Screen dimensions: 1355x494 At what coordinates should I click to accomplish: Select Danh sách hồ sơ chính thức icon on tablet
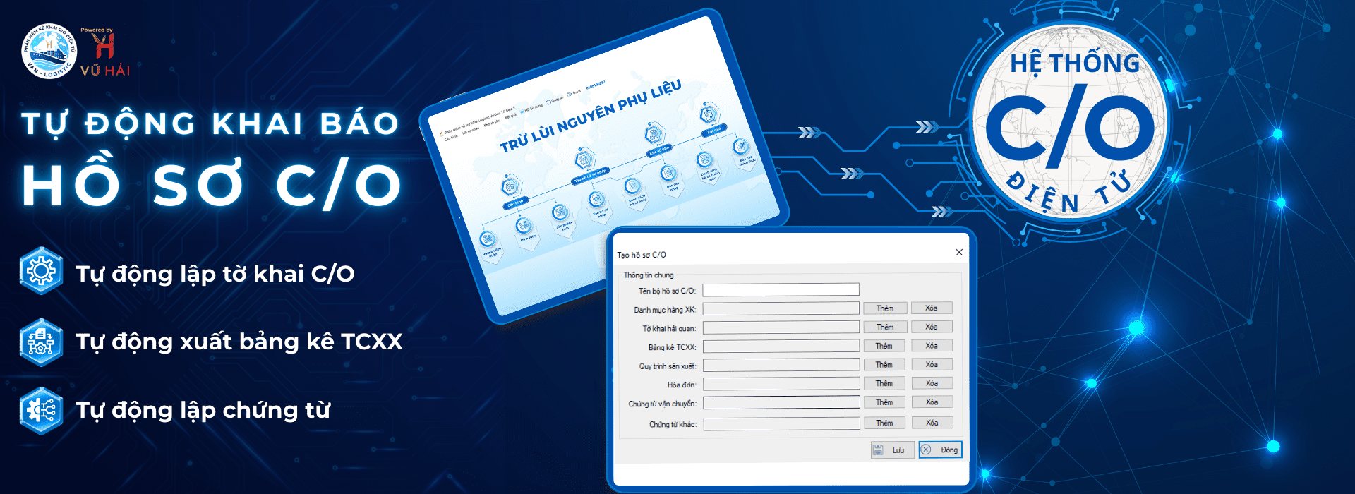(704, 160)
